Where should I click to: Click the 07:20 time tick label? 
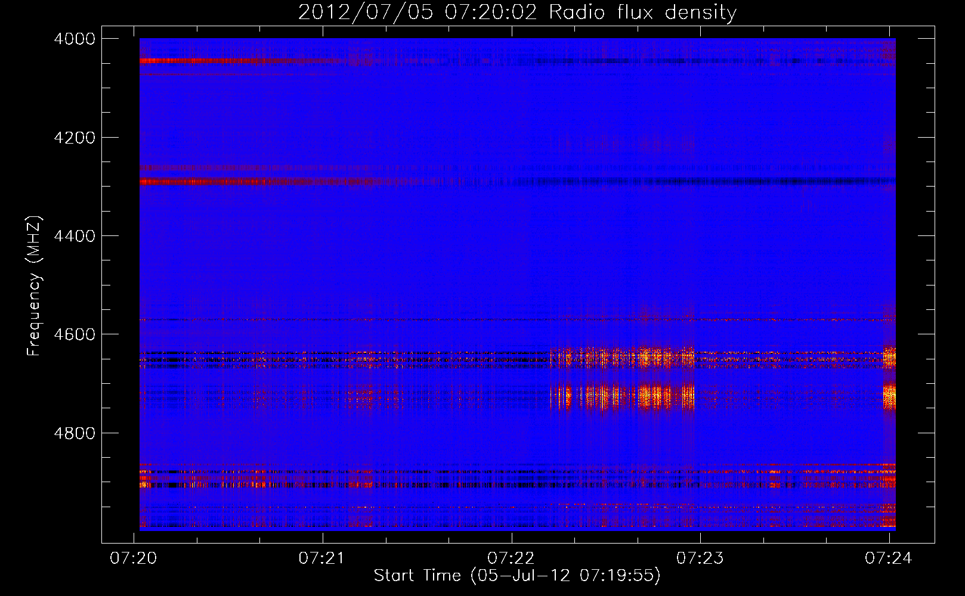point(134,558)
